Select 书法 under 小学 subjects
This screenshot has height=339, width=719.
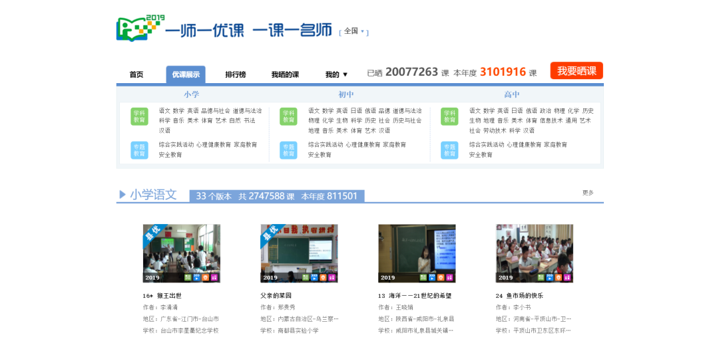[250, 120]
